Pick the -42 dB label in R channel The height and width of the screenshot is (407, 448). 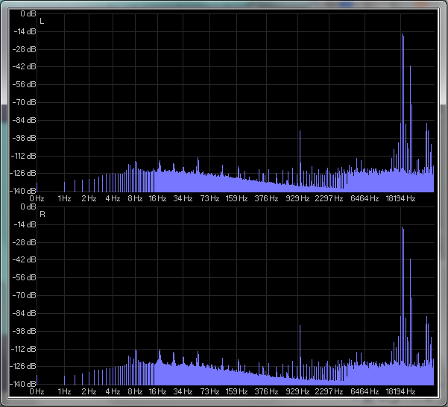tap(25, 259)
